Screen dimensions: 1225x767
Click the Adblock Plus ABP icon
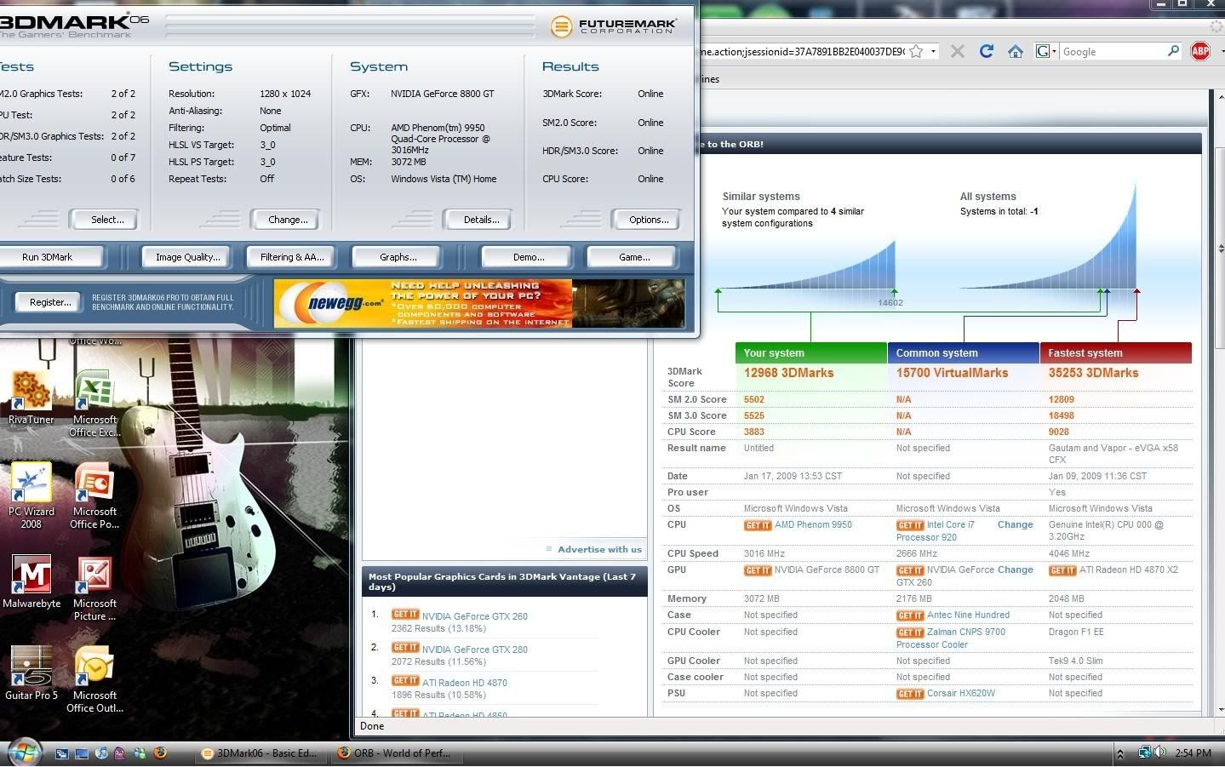tap(1199, 51)
